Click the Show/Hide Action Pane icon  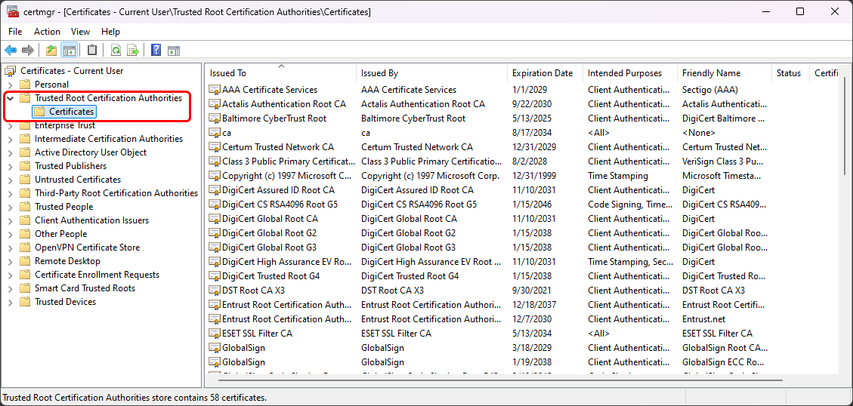click(174, 51)
